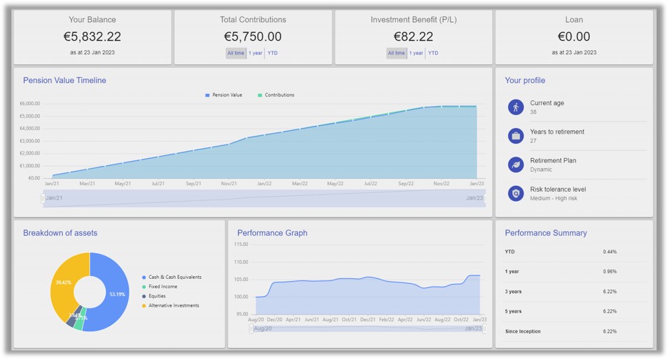Select All time under Investment Benefit
This screenshot has height=359, width=668.
click(x=397, y=54)
